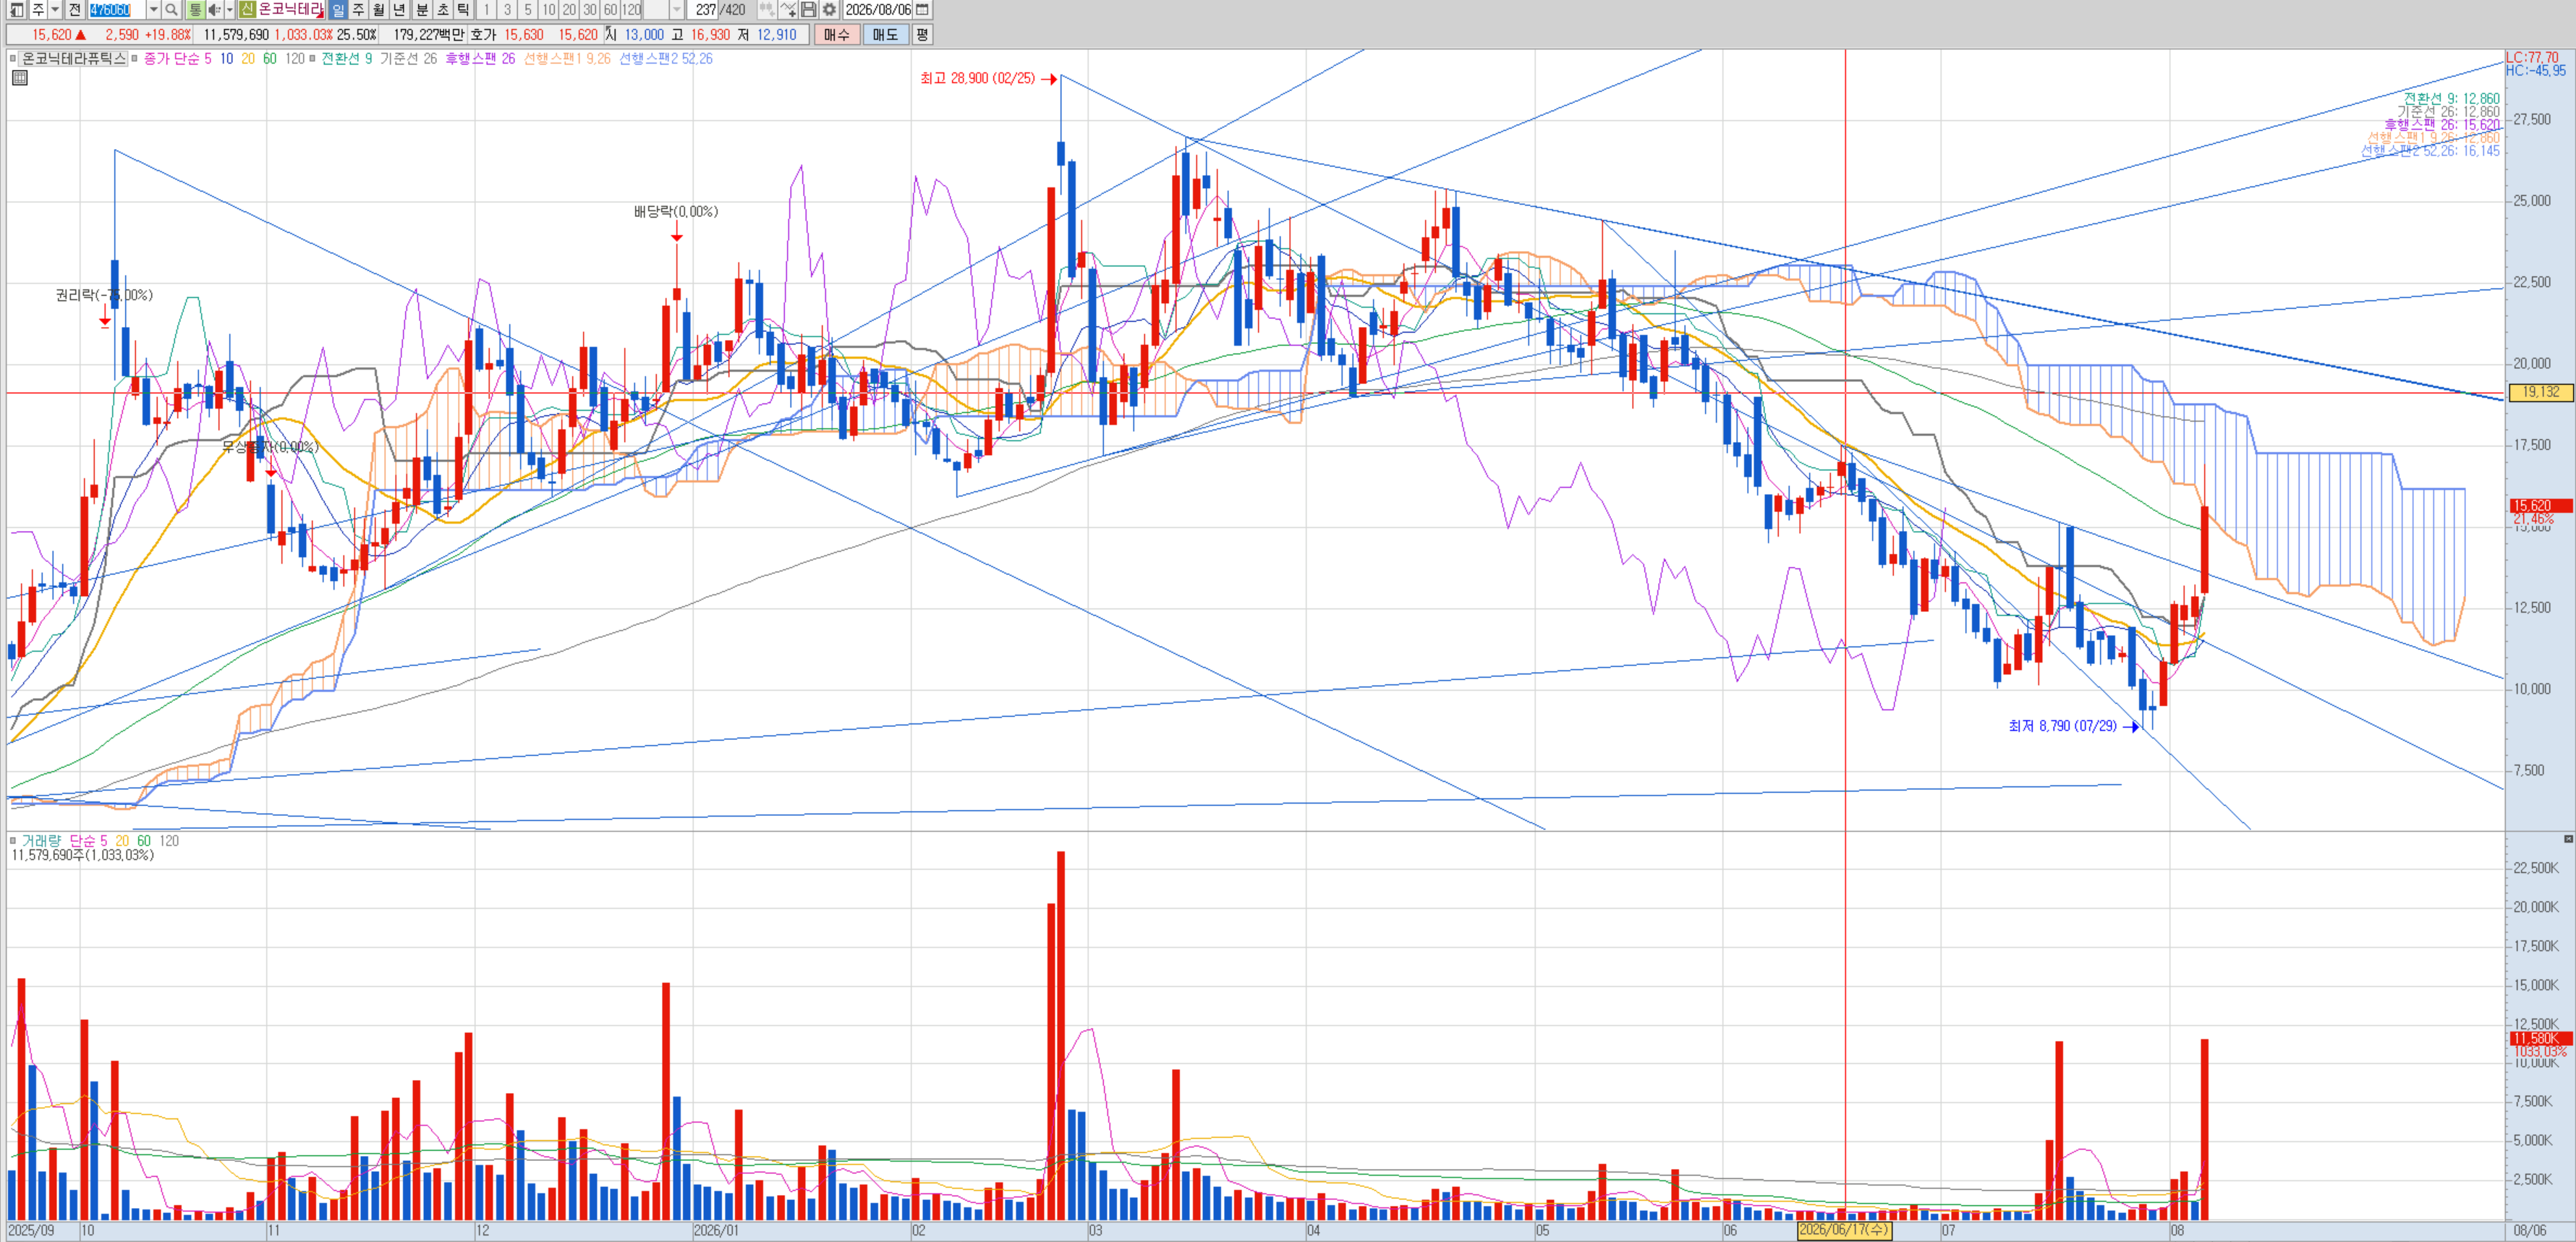
Task: Click the speaker sound icon
Action: coord(215,10)
